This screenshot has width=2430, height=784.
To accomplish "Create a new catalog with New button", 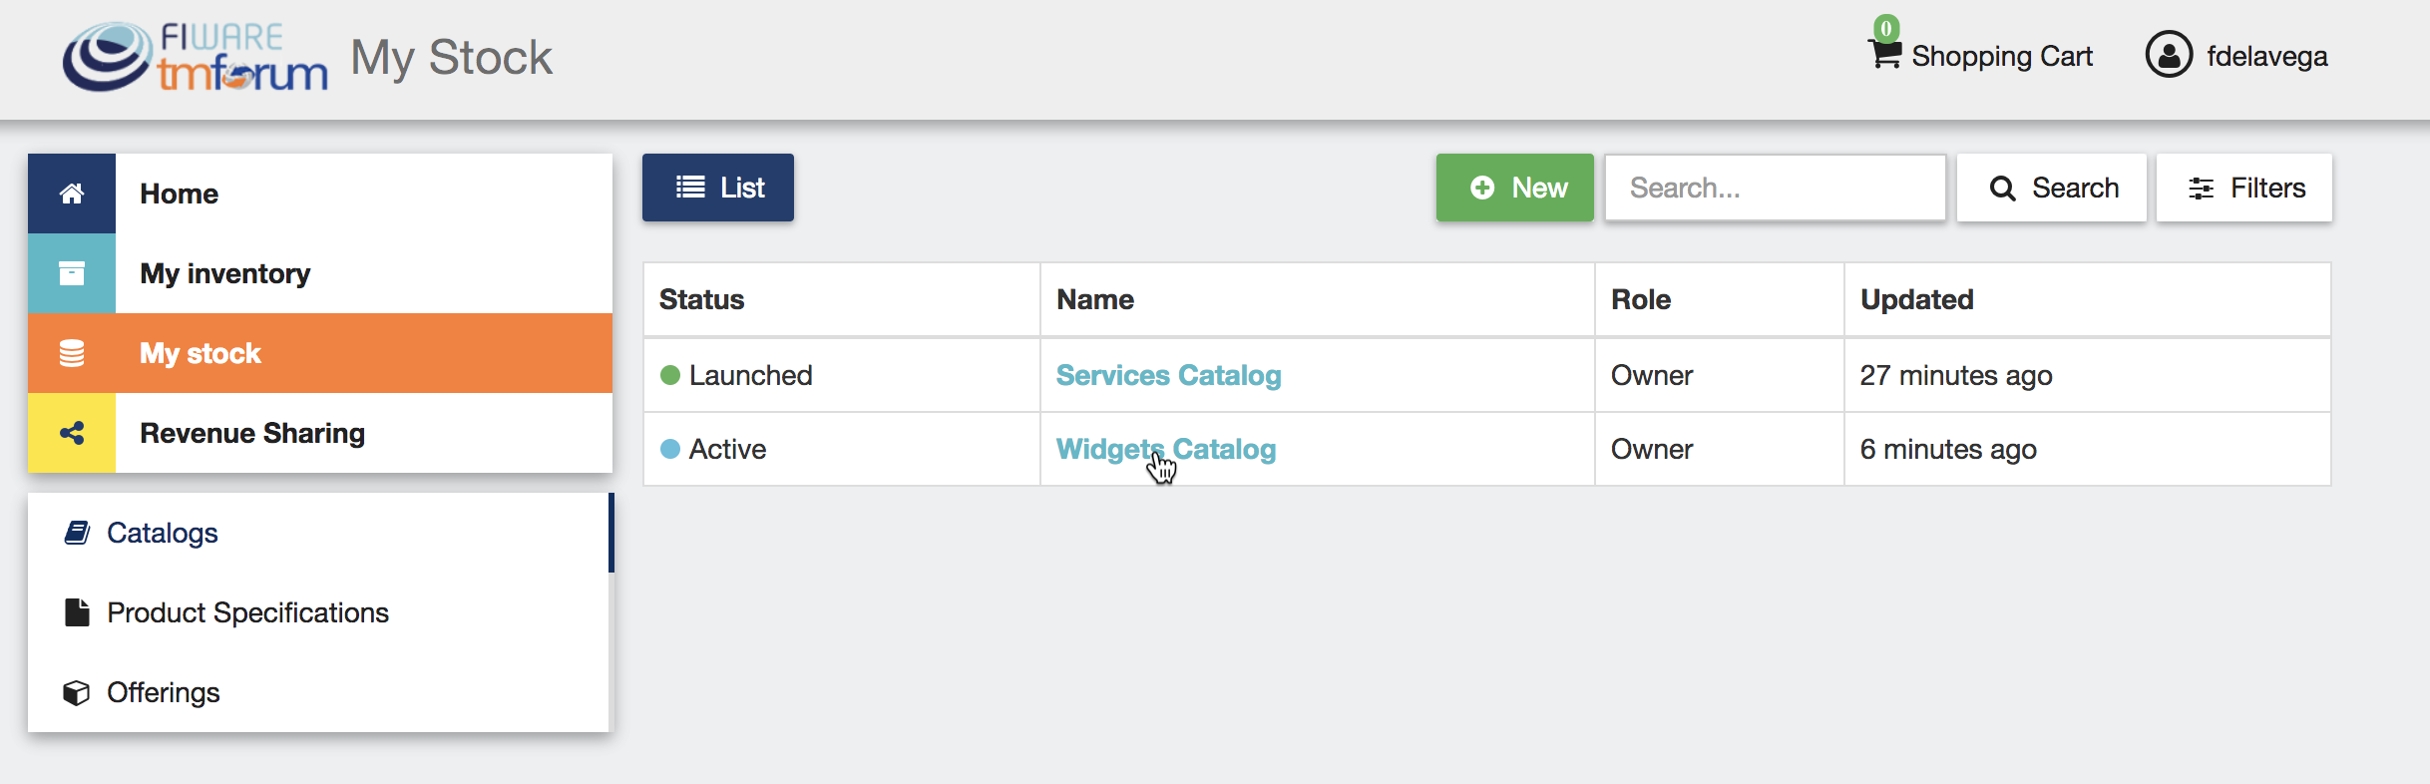I will pos(1514,188).
